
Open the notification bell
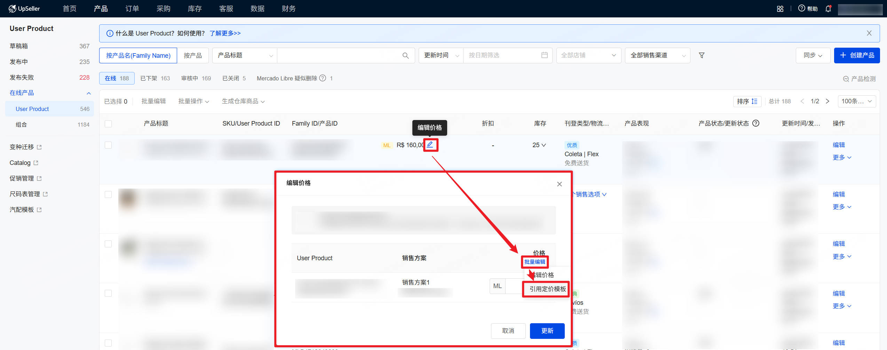click(828, 9)
